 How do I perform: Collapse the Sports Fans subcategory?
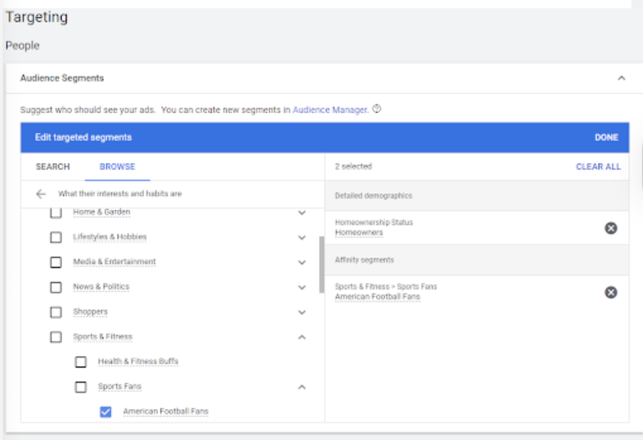coord(302,387)
